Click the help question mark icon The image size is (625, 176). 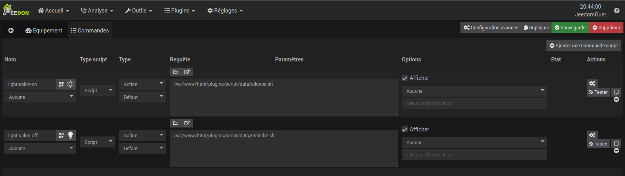(x=617, y=11)
